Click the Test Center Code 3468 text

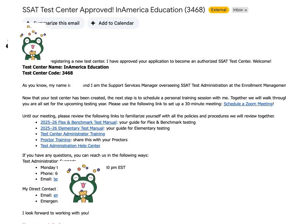pos(48,73)
